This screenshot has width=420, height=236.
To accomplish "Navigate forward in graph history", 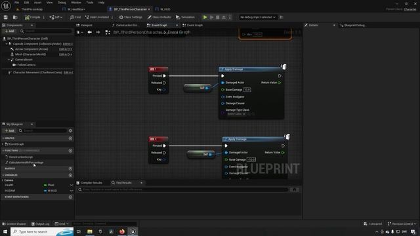I will click(98, 32).
